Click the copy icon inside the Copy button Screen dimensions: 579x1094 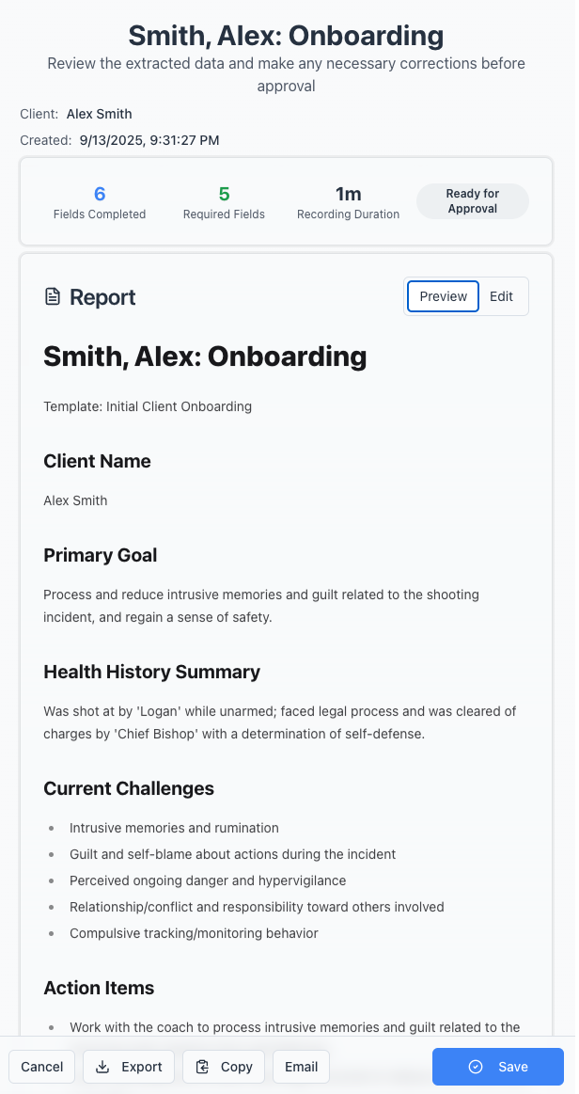coord(202,1067)
